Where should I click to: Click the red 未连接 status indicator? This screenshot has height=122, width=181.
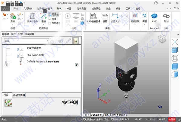[x=172, y=119]
